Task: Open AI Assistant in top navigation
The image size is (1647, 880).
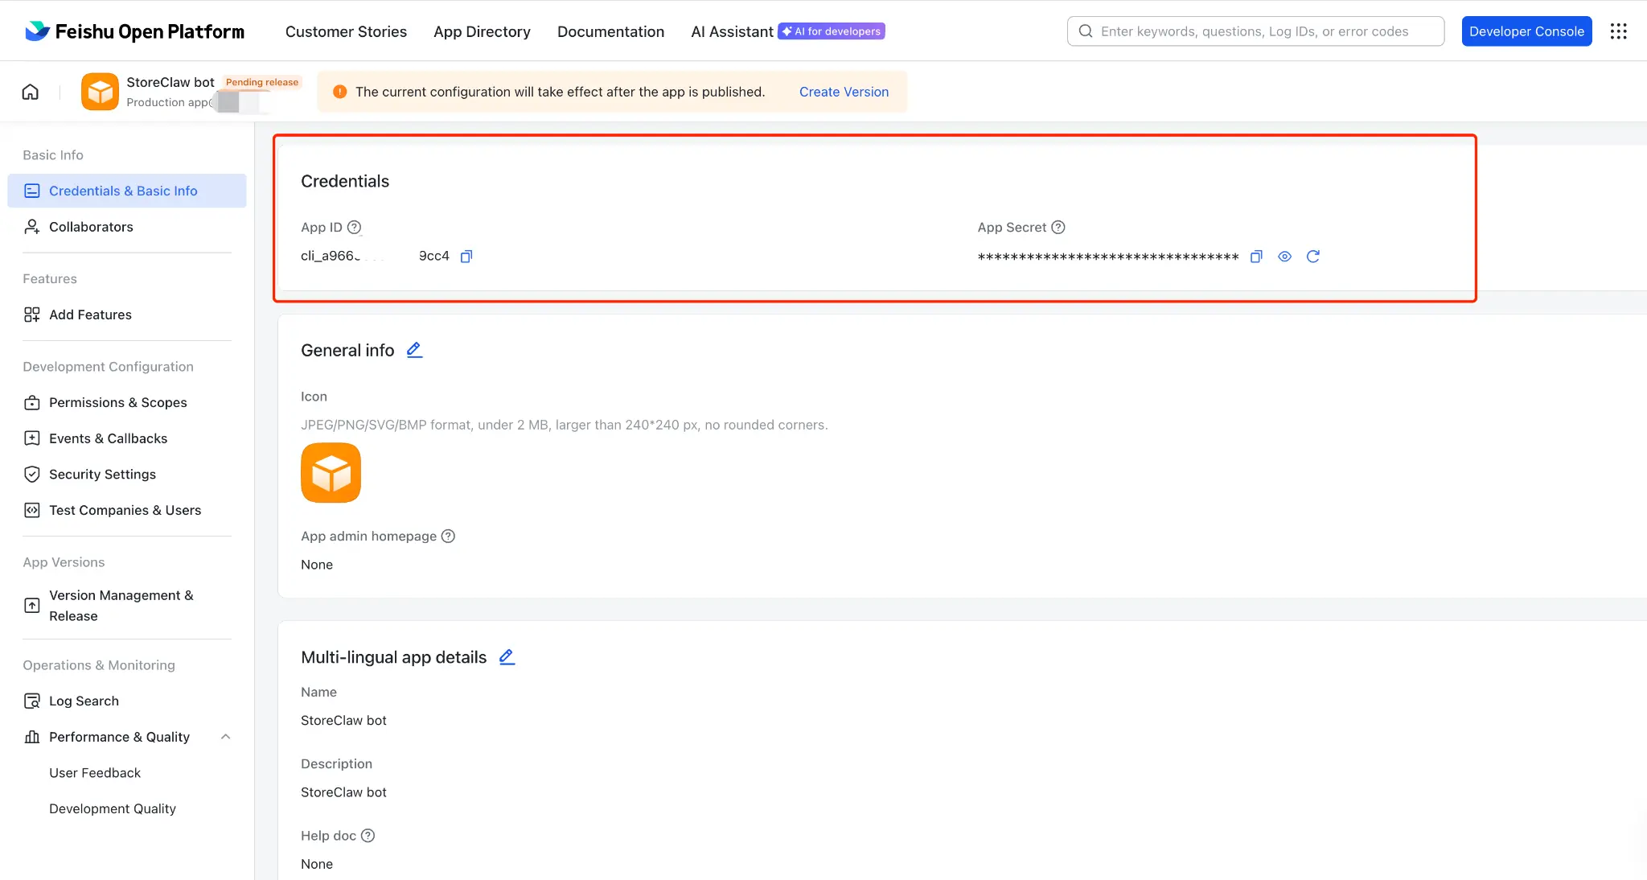Action: (x=732, y=31)
